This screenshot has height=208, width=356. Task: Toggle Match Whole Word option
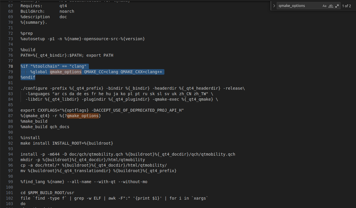click(331, 6)
